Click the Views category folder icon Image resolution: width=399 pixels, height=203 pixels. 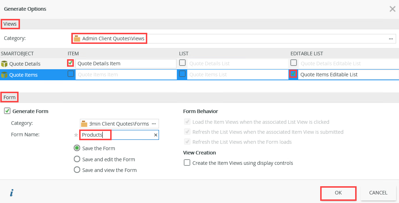[x=77, y=39]
